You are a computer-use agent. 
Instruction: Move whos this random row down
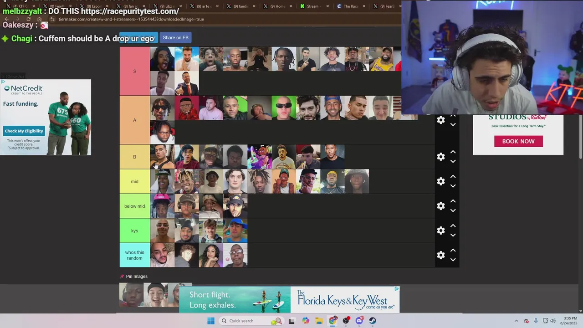pos(453,260)
